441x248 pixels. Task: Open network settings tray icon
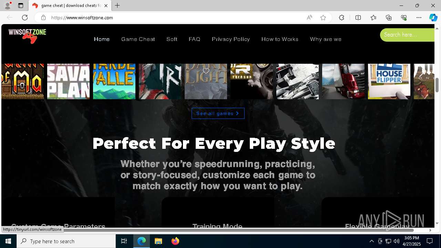(388, 241)
